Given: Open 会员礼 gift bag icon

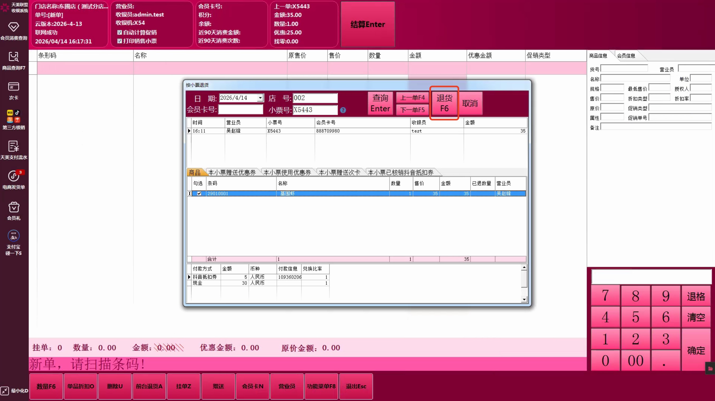Looking at the screenshot, I should [13, 207].
